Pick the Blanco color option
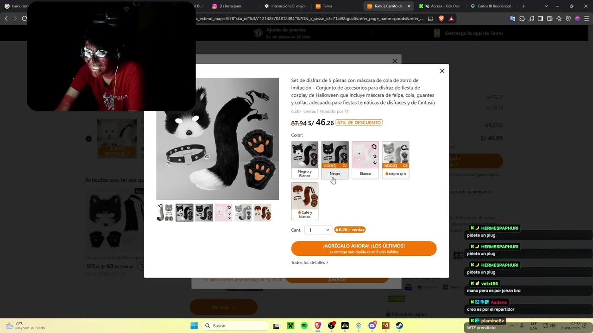Viewport: 593px width, 333px height. coord(365,160)
